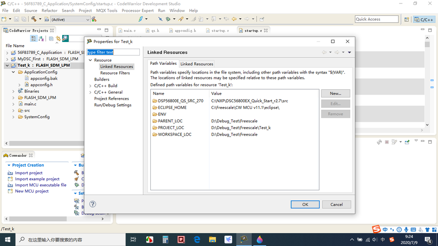The image size is (438, 246).
Task: Toggle the tree view mode icon in projects
Action: [33, 39]
